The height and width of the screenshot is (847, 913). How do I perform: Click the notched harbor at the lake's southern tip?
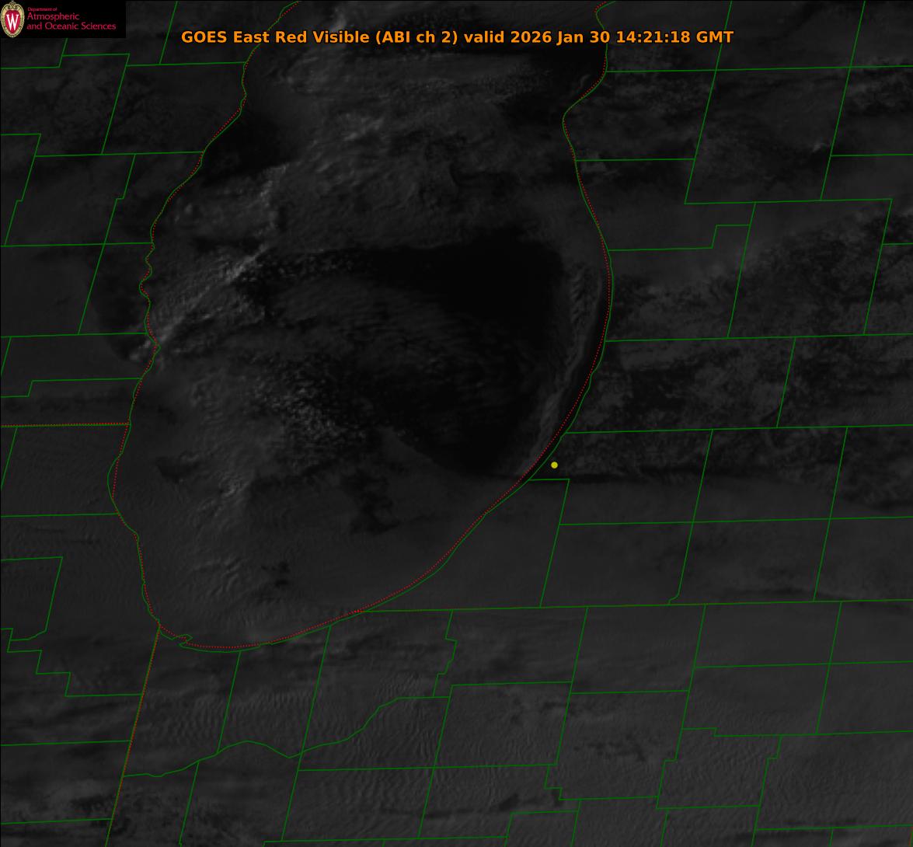pos(183,640)
